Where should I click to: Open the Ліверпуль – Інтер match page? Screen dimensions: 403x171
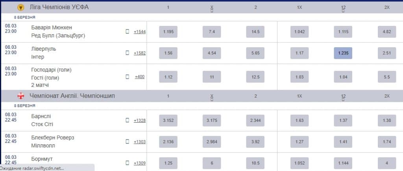pyautogui.click(x=43, y=53)
